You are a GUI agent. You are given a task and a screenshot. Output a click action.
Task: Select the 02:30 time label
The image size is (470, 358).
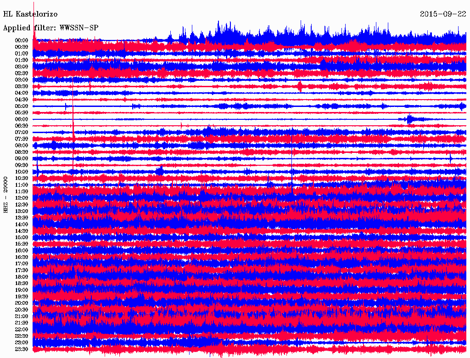tap(22, 73)
